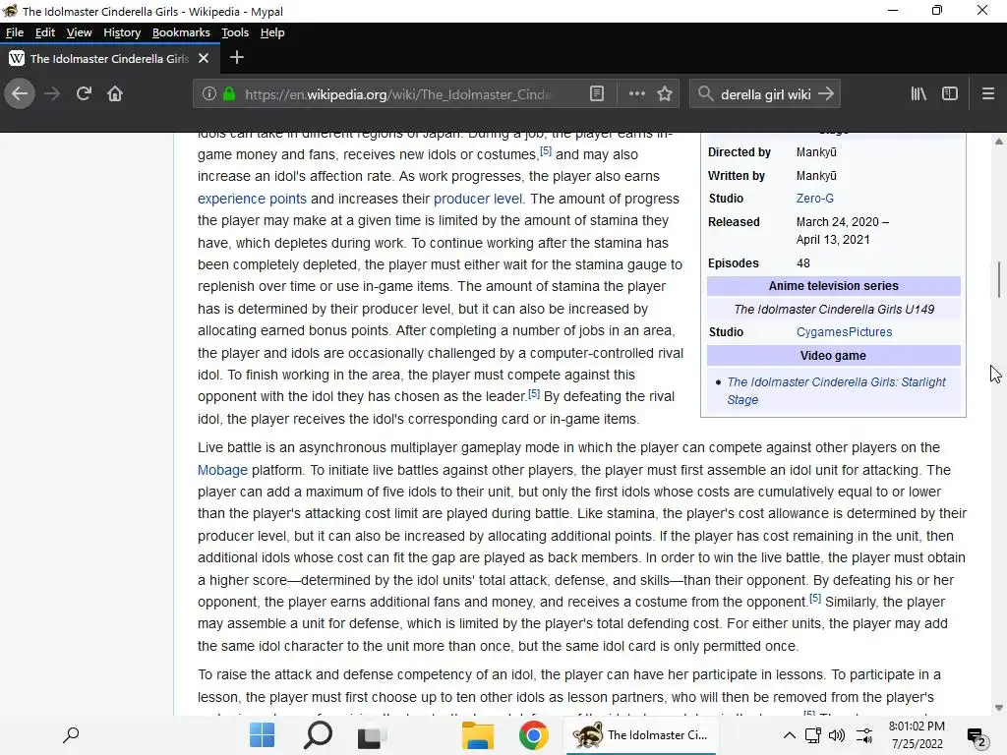Open the Library icon
The height and width of the screenshot is (755, 1007).
[x=918, y=93]
